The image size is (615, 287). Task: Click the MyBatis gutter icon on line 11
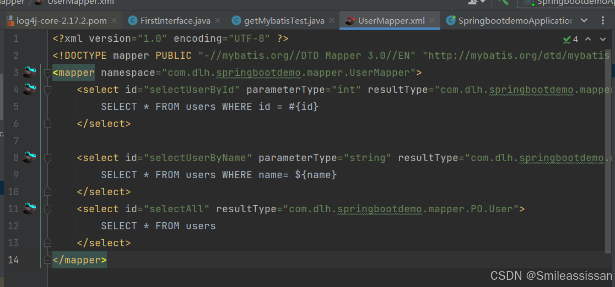[x=29, y=208]
